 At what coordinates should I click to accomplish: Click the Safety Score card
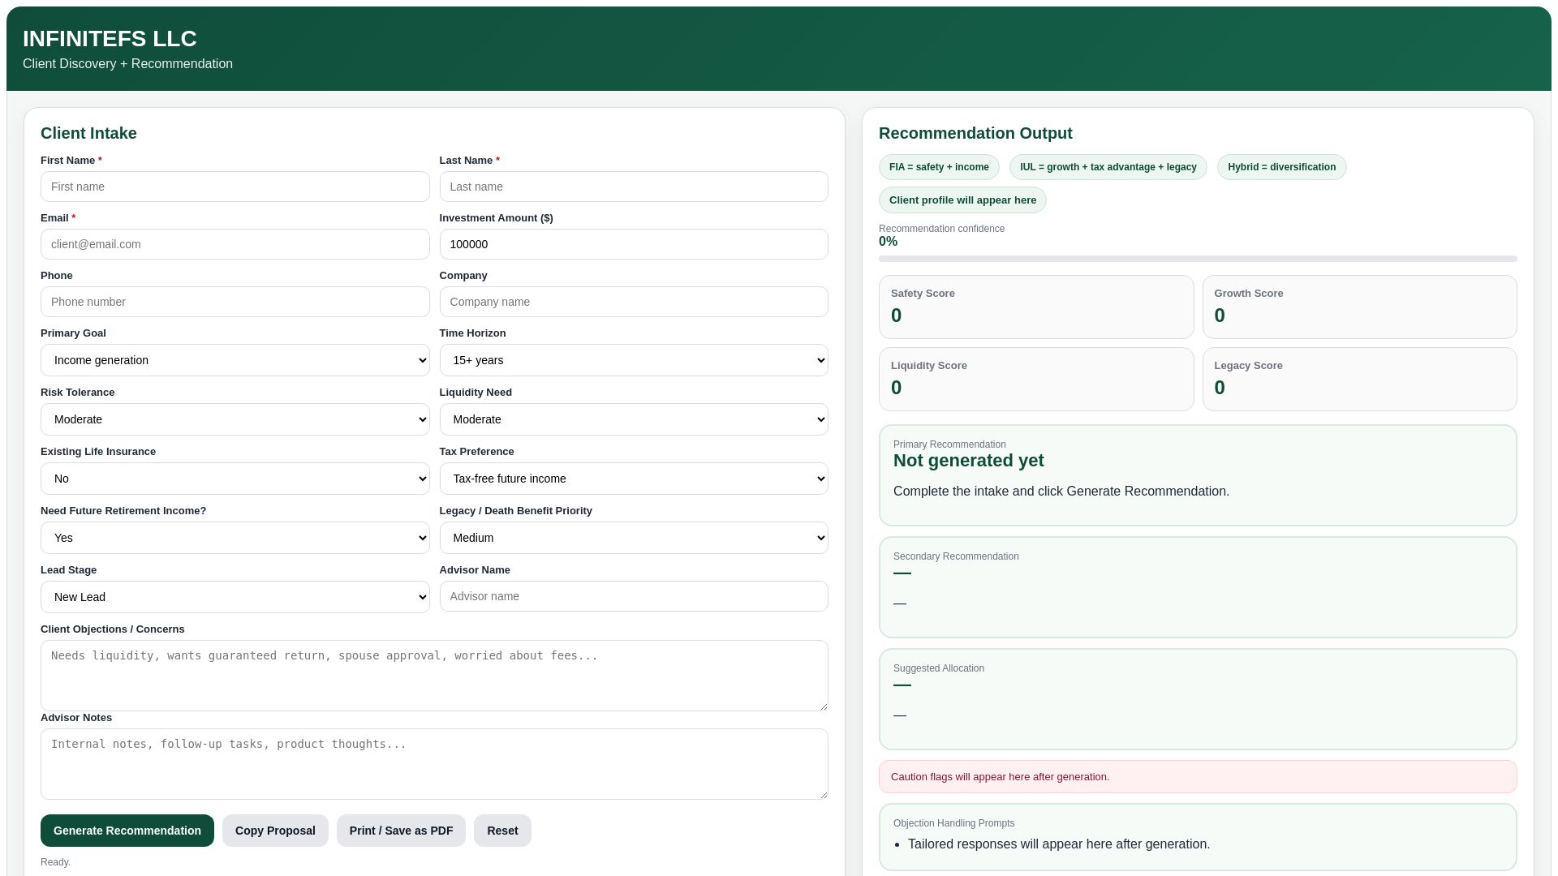click(1036, 307)
